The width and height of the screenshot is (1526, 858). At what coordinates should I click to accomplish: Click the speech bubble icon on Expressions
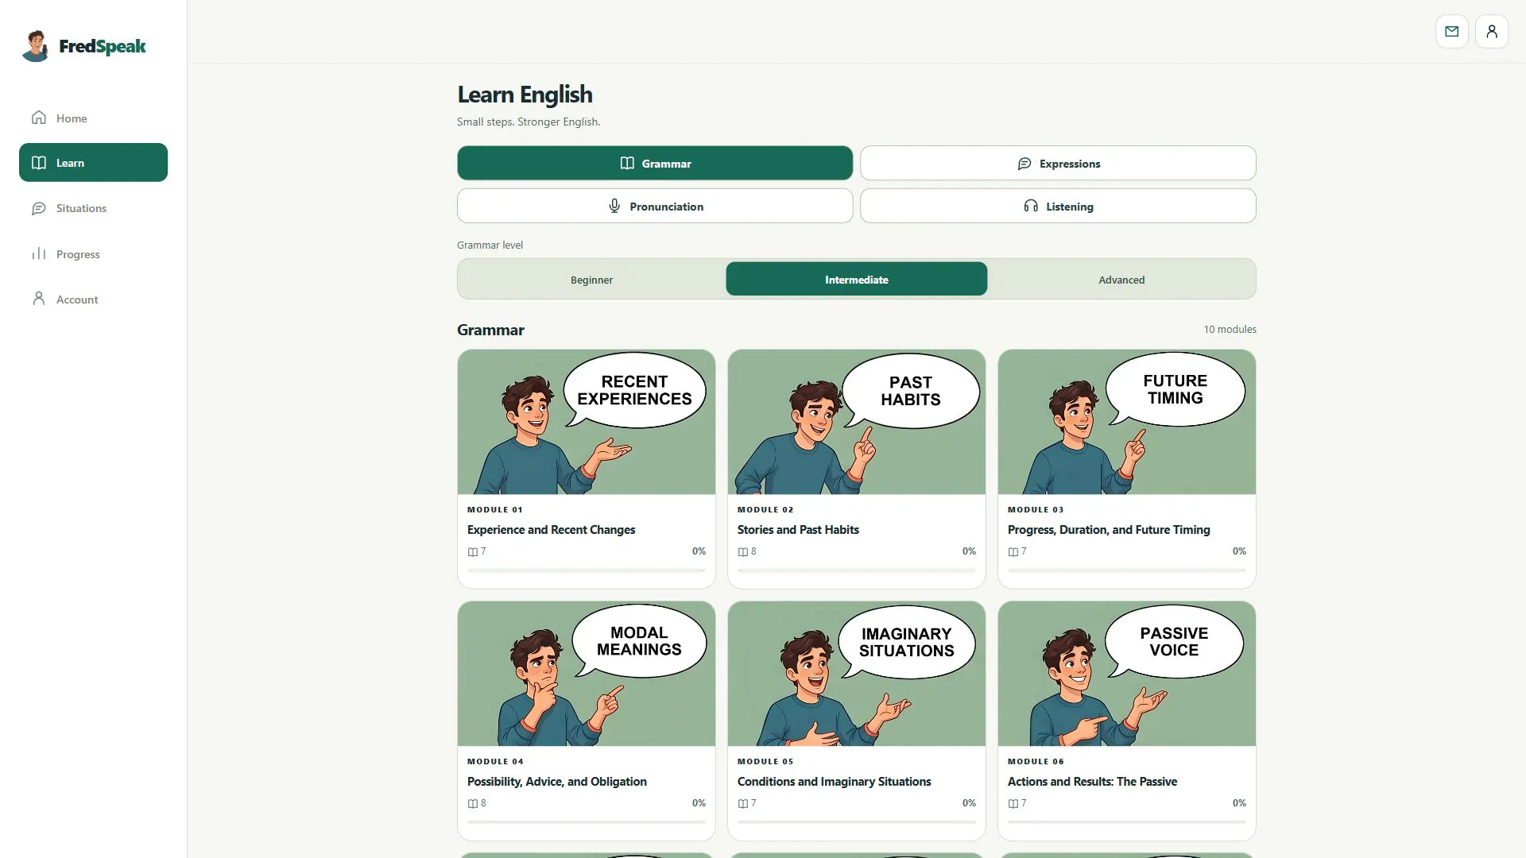point(1024,163)
